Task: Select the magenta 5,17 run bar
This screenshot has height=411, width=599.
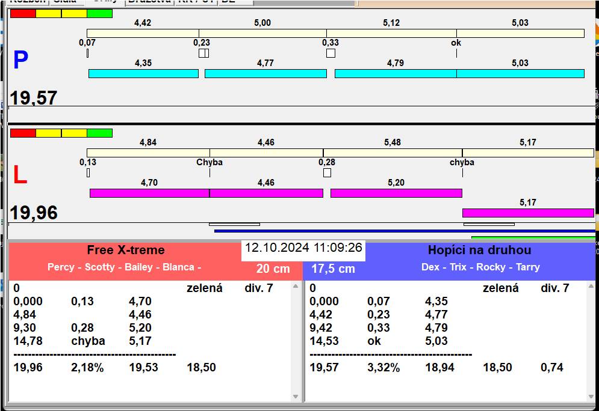Action: 527,213
